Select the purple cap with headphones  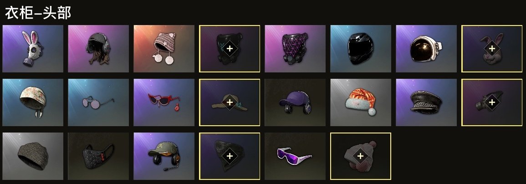coord(295,102)
